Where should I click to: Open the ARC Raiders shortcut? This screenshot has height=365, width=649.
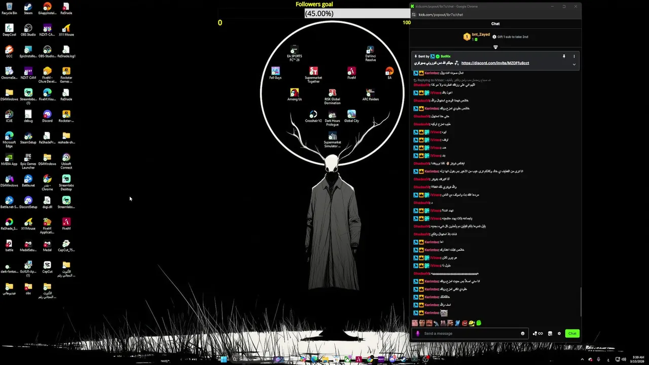click(x=371, y=95)
